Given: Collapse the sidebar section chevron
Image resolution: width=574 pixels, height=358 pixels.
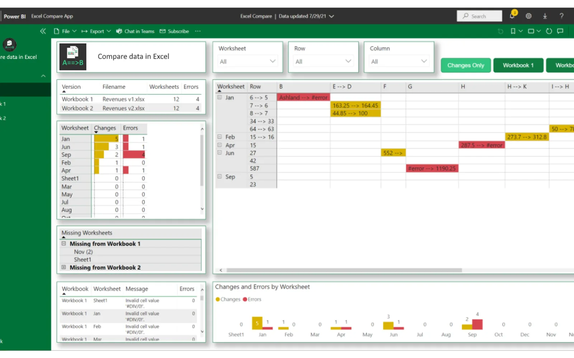Looking at the screenshot, I should (43, 76).
